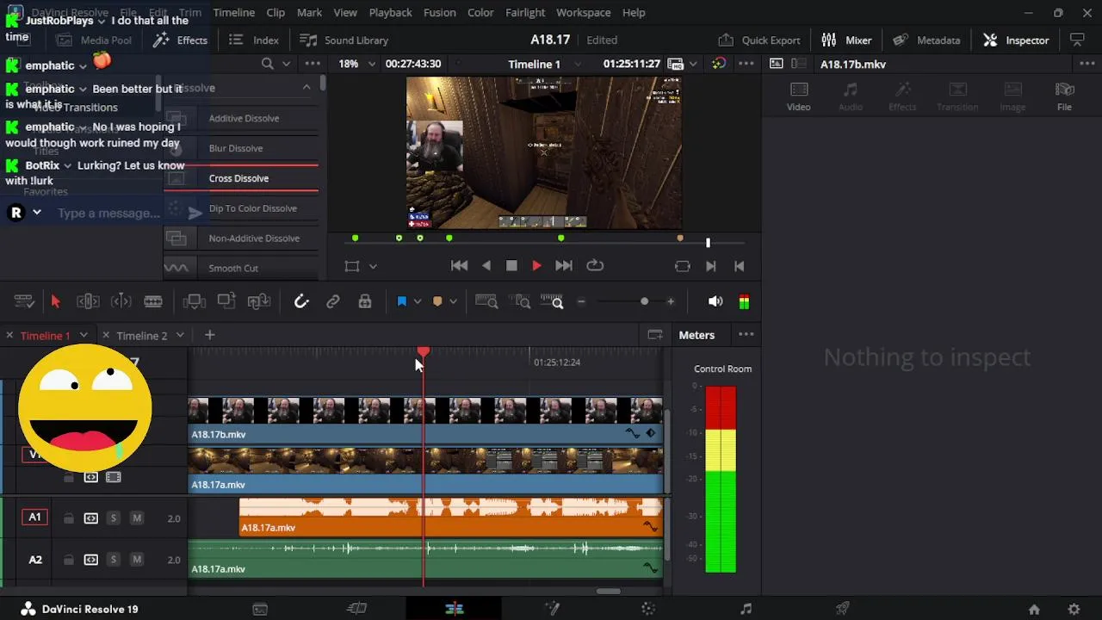Viewport: 1102px width, 620px height.
Task: Click the DIM audio meter icon
Action: tap(744, 301)
